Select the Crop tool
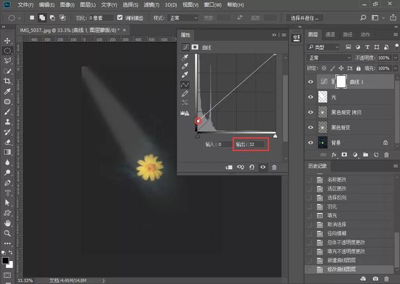This screenshot has width=400, height=284. [7, 81]
